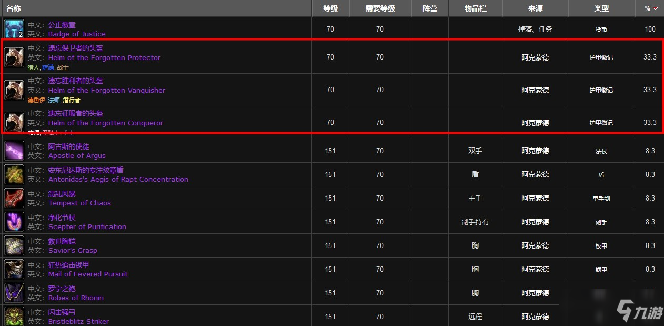Toggle sort order on the % column
The width and height of the screenshot is (664, 326).
pos(650,8)
